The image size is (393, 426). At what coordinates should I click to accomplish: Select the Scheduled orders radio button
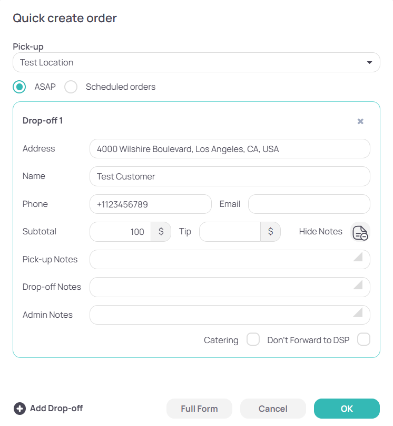coord(71,87)
